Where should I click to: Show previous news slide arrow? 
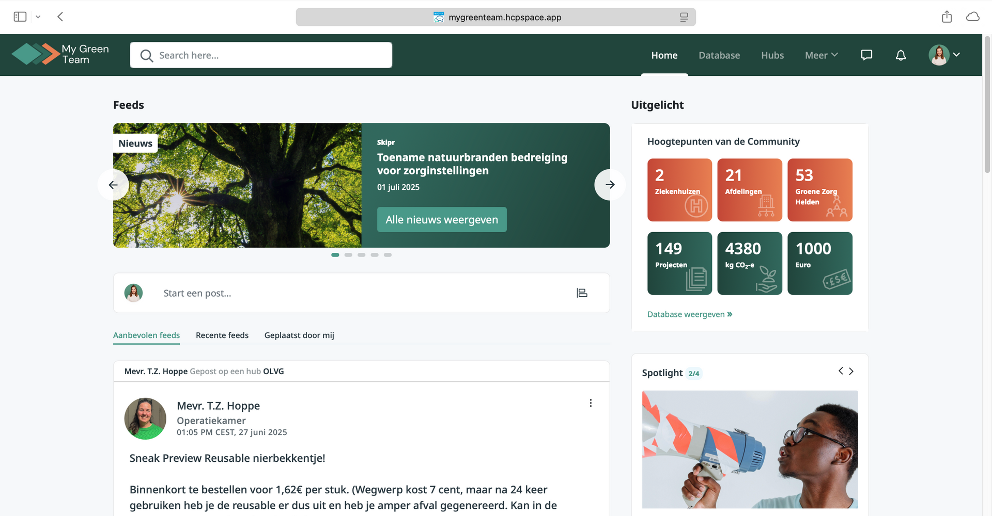coord(113,185)
